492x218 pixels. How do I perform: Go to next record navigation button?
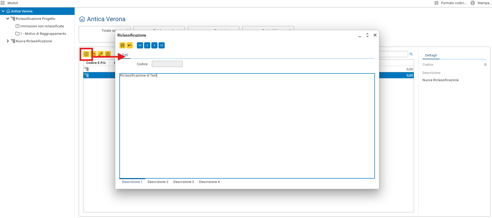pyautogui.click(x=154, y=45)
